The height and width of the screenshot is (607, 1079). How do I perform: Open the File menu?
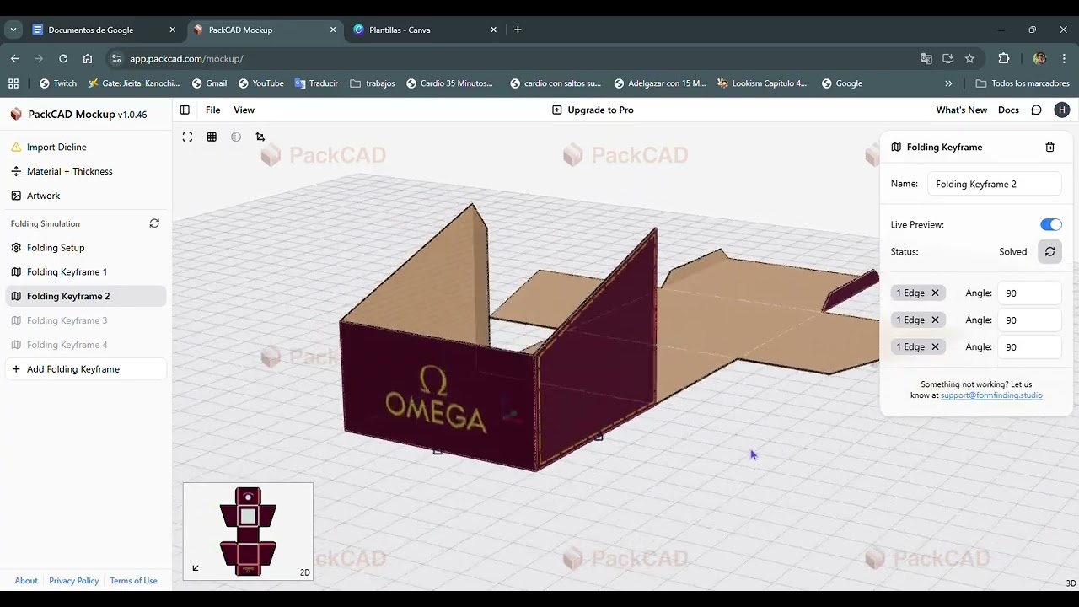(x=213, y=110)
